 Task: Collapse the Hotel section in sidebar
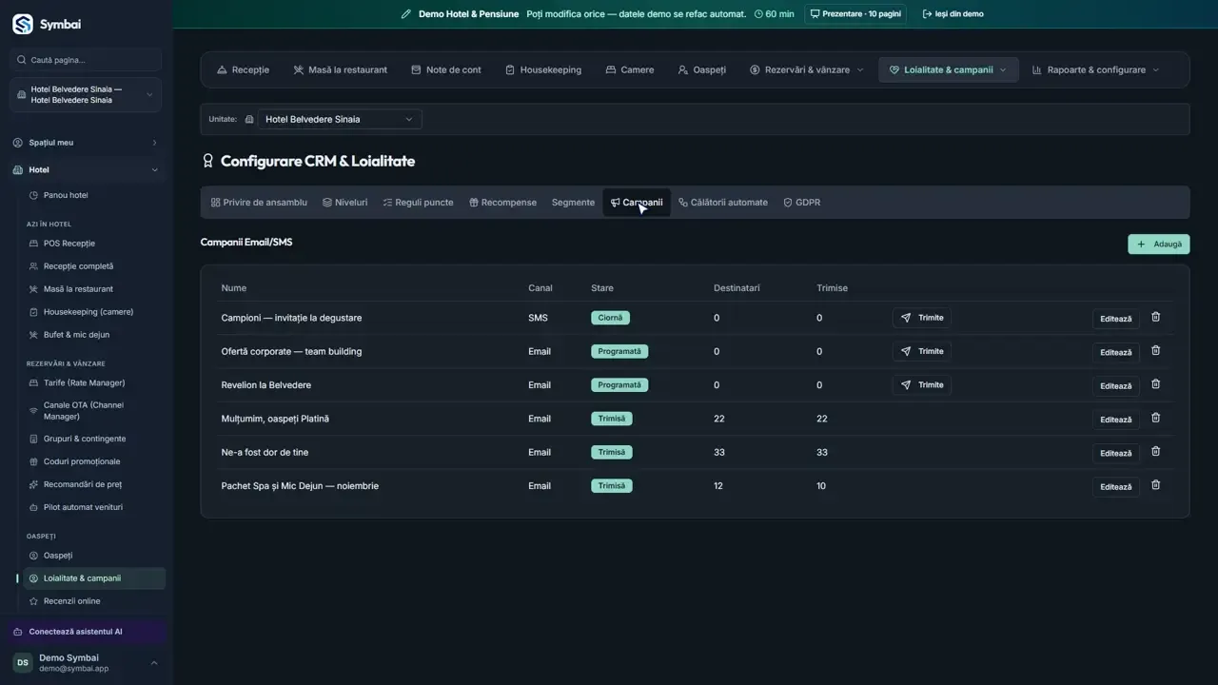pos(86,169)
